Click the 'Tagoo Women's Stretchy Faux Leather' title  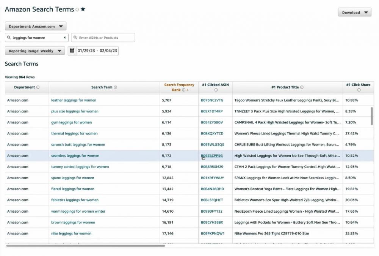click(287, 100)
